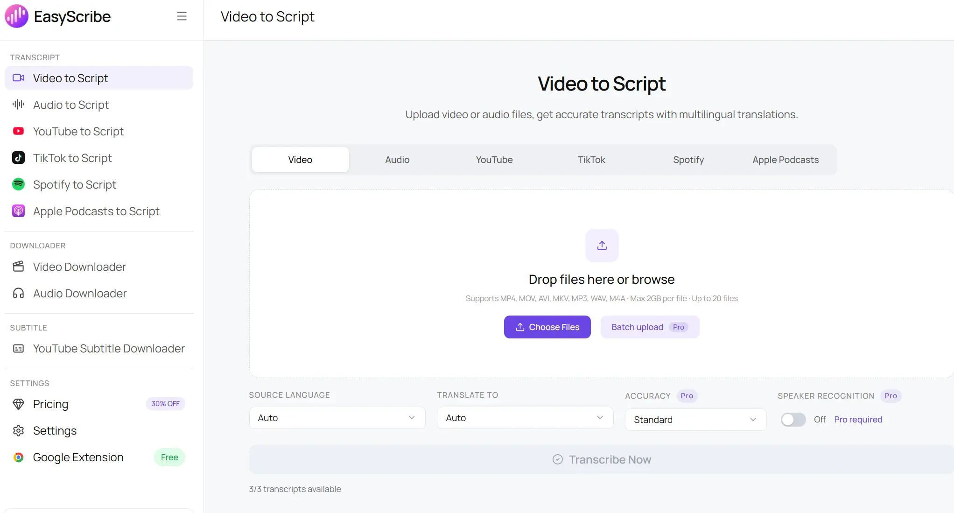Screen dimensions: 954x513
Task: Click the upload icon in drop zone
Action: pos(602,246)
